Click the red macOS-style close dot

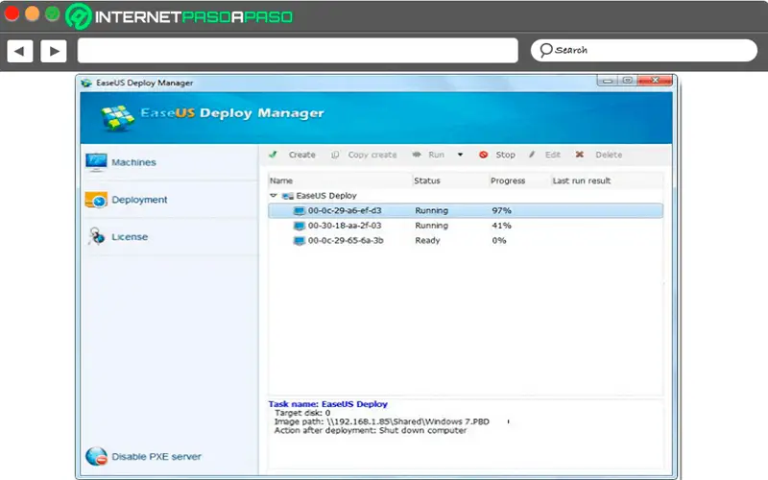(x=12, y=13)
